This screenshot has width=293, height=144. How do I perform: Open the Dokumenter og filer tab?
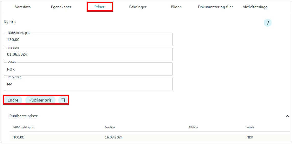tap(215, 7)
